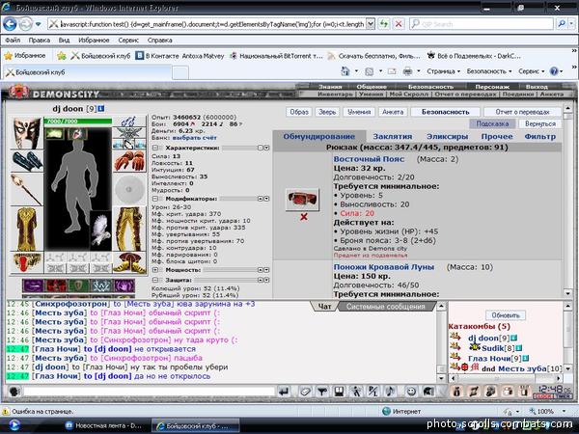Open the smiley emoticons icon
Image resolution: width=579 pixels, height=434 pixels.
411,392
